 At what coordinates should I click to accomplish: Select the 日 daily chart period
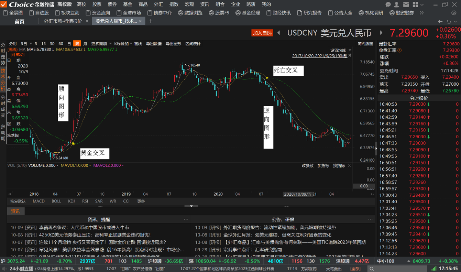point(69,43)
